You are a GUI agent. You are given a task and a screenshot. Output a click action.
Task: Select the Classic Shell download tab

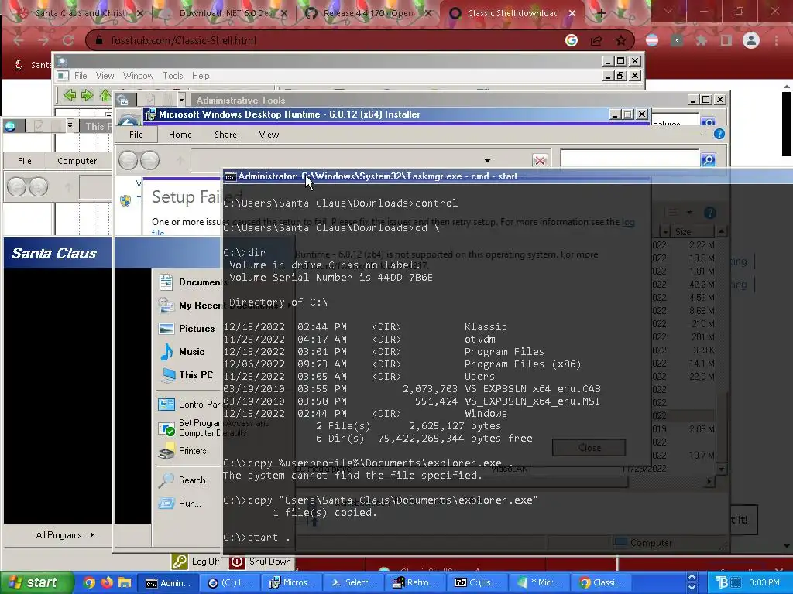pyautogui.click(x=513, y=13)
